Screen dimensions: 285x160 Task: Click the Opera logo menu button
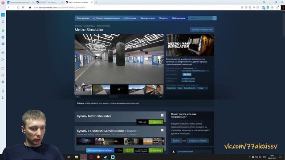[3, 3]
